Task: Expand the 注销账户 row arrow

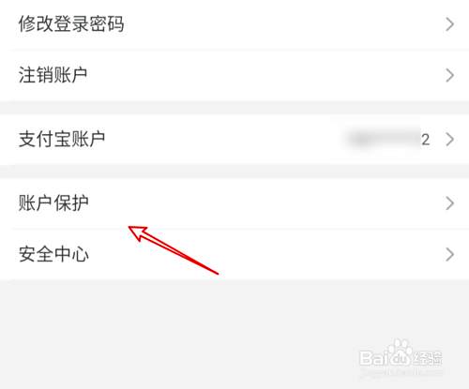Action: pos(449,75)
